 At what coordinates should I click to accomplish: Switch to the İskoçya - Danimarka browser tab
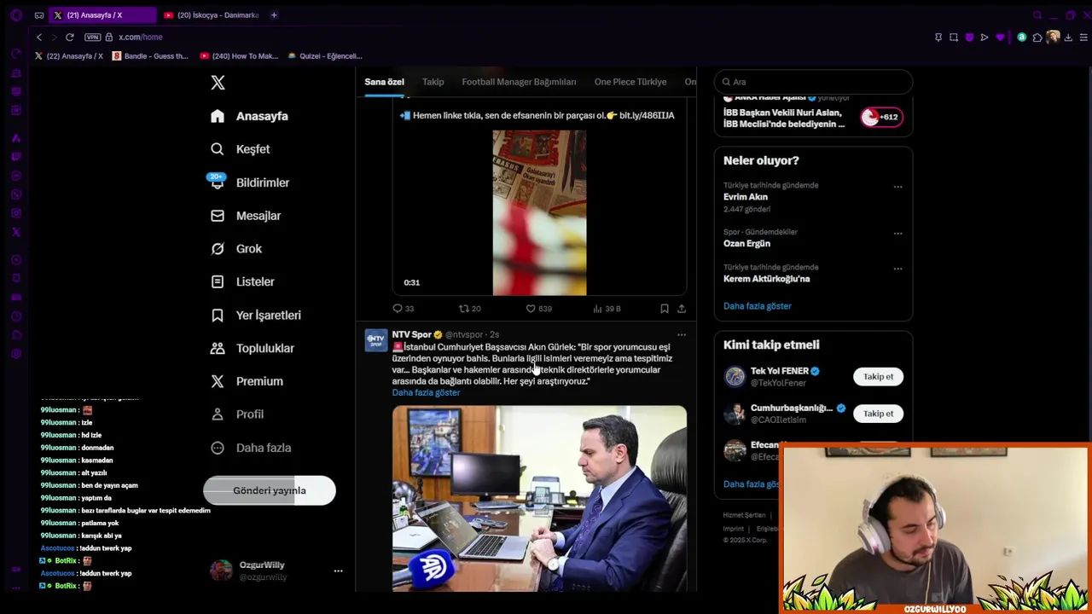coord(212,15)
